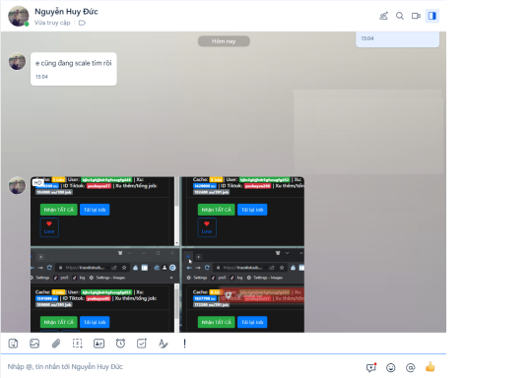Viewport: 531px width, 378px height.
Task: Open quick message icon near input
Action: 371,367
